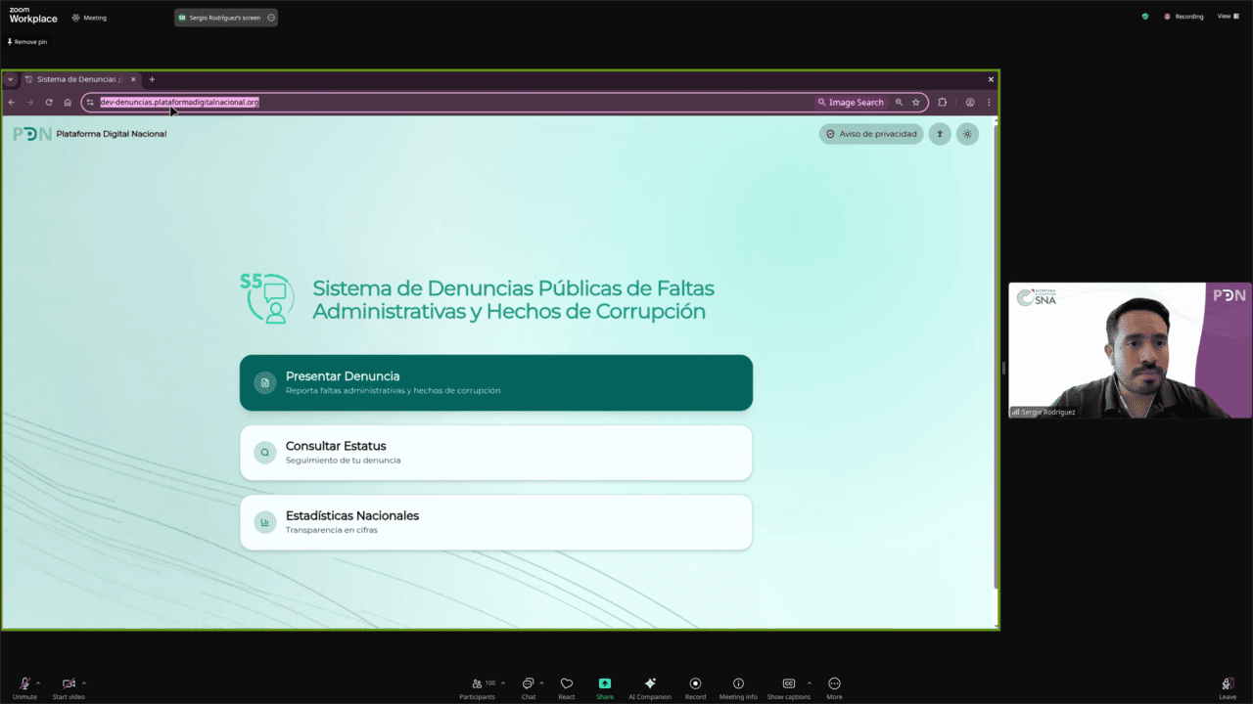Screen dimensions: 1253x704
Task: Open Meeting info
Action: tap(738, 684)
